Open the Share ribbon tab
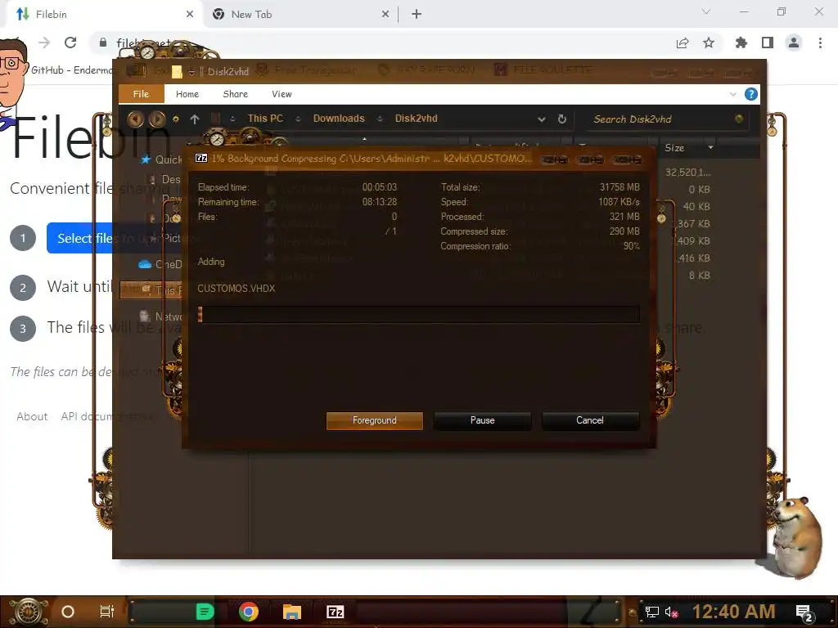 (x=235, y=94)
